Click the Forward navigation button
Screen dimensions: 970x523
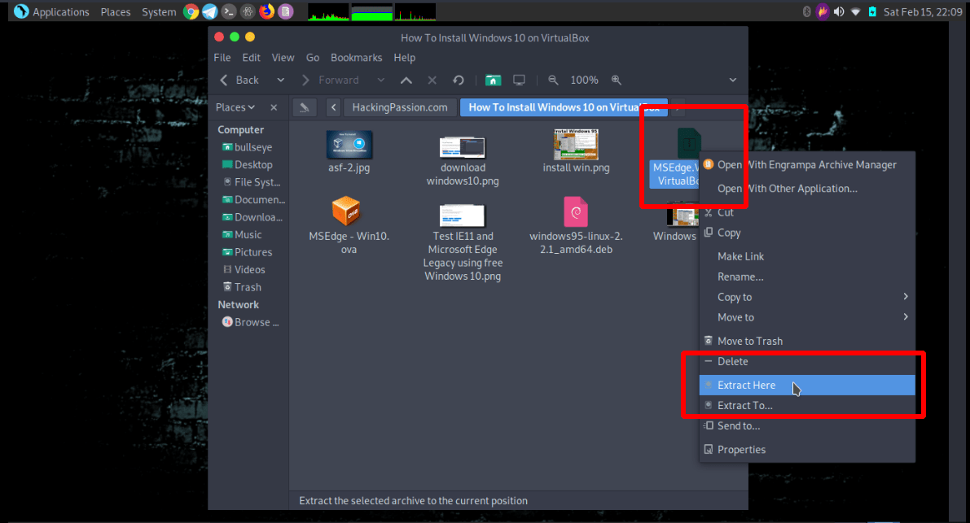(331, 81)
